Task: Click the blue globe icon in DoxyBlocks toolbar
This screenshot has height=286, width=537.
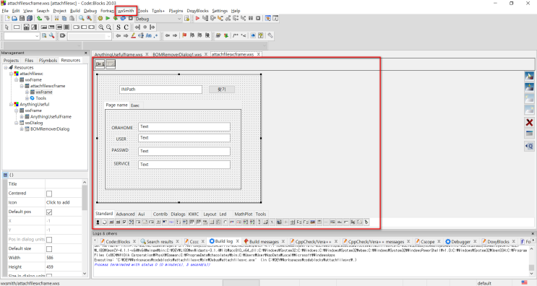Action: point(253,35)
